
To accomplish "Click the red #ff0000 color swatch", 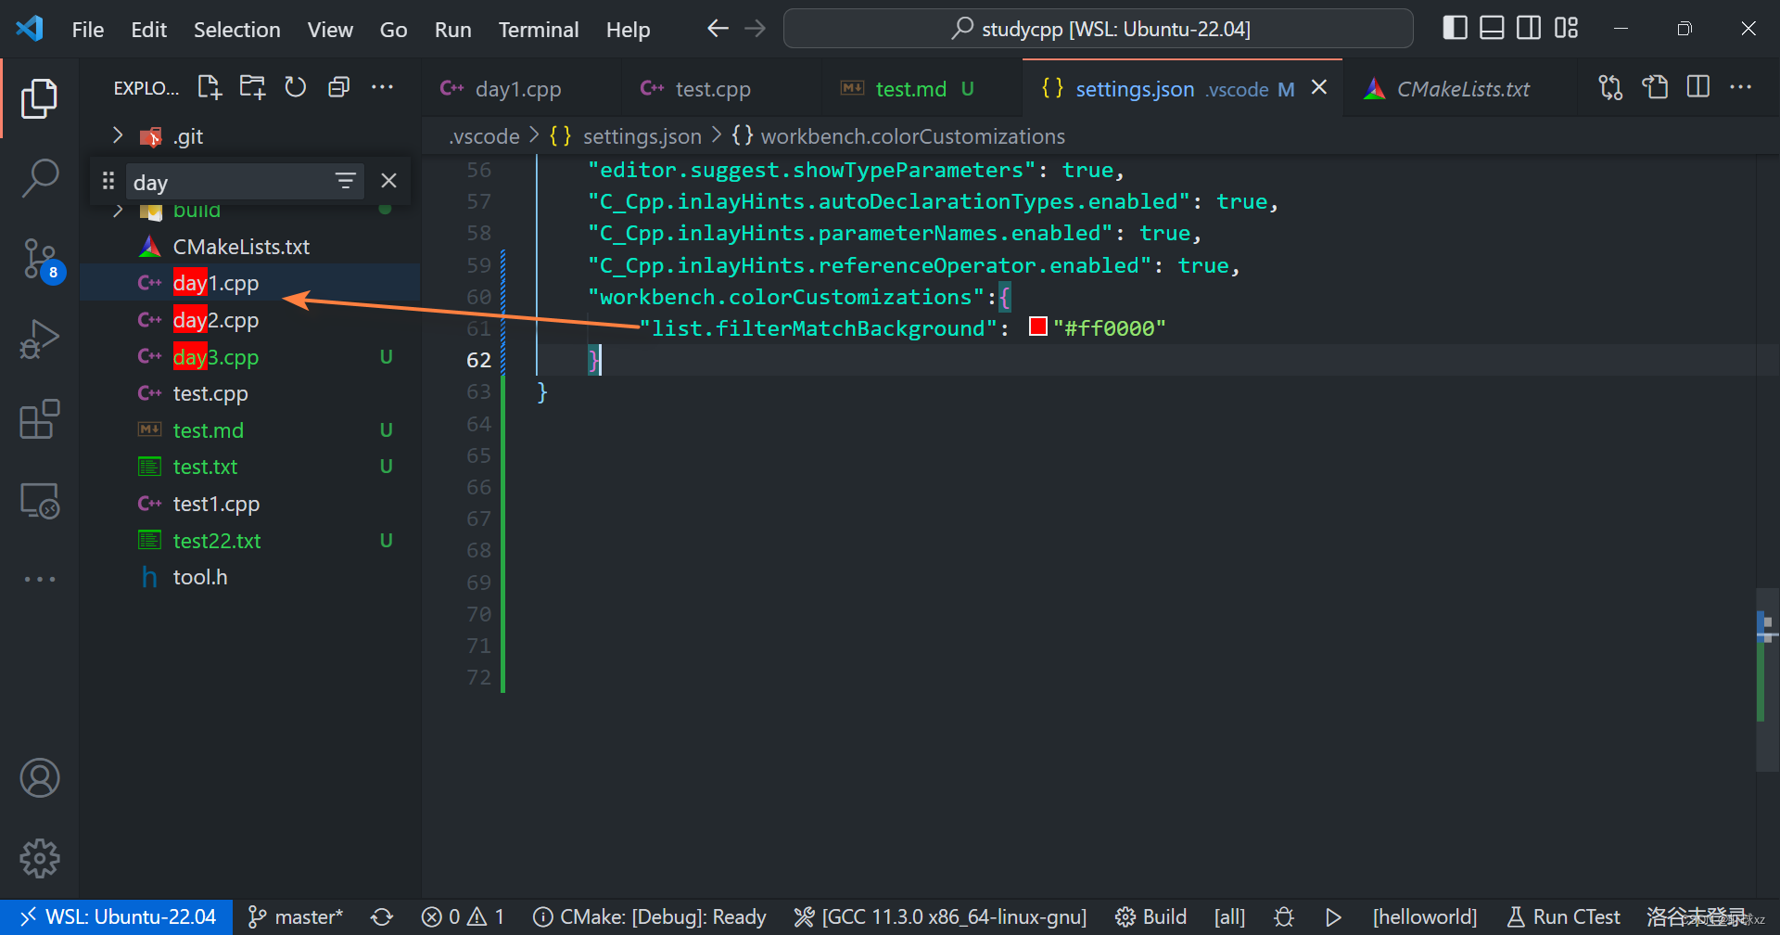I will pos(1037,327).
